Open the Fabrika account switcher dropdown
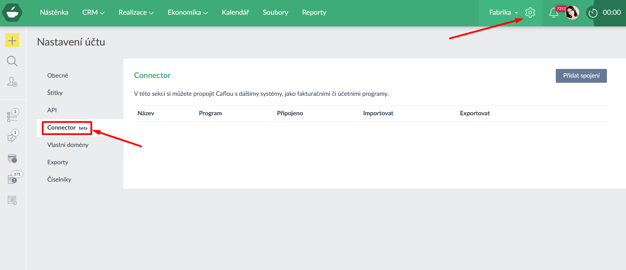 coord(503,13)
